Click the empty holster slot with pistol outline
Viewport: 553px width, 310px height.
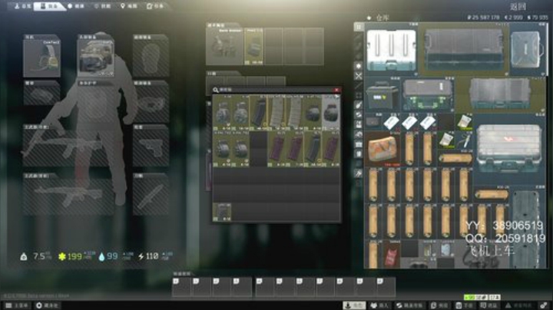click(151, 147)
